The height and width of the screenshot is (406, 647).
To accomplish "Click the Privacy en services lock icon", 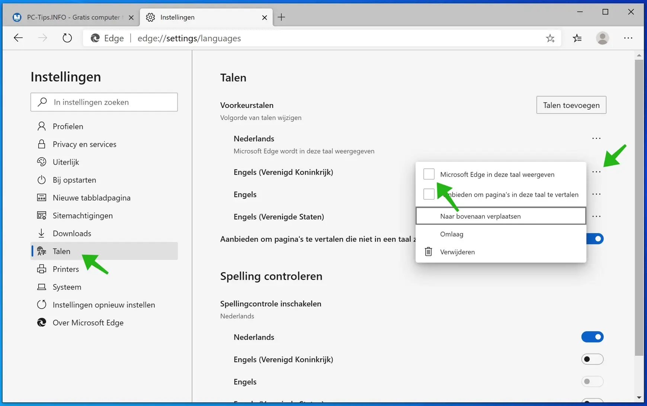I will pyautogui.click(x=42, y=144).
